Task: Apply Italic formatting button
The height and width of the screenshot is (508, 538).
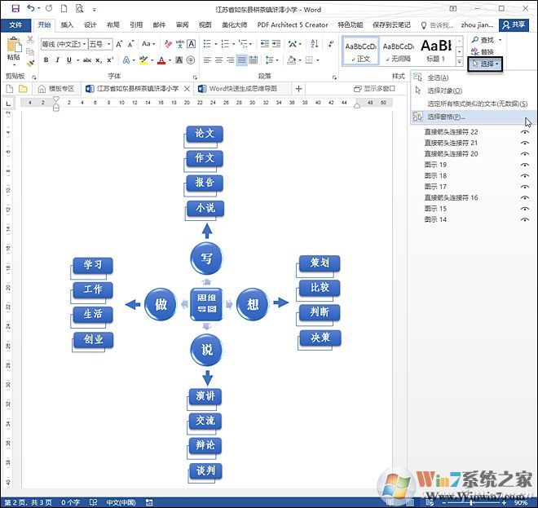Action: pos(57,60)
